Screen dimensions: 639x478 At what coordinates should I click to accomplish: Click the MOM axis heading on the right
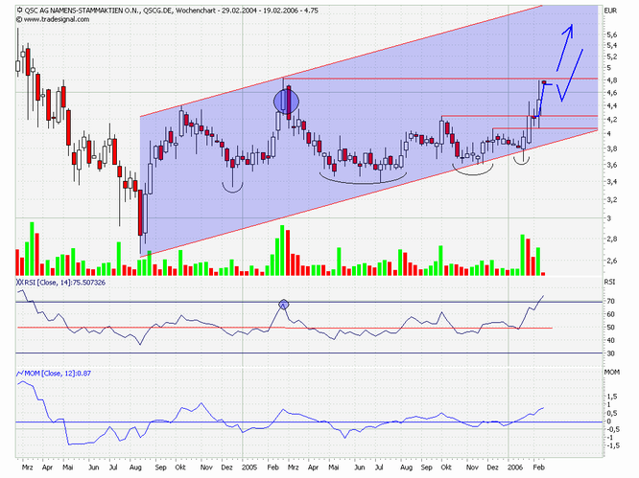coord(612,373)
